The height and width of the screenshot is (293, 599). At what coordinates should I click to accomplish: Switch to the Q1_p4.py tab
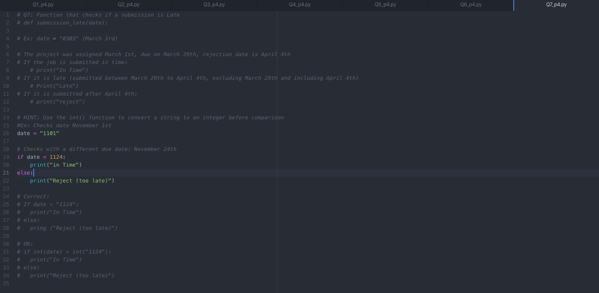(43, 5)
